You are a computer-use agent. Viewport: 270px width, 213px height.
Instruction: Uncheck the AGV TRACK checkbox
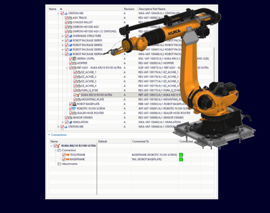[67, 18]
